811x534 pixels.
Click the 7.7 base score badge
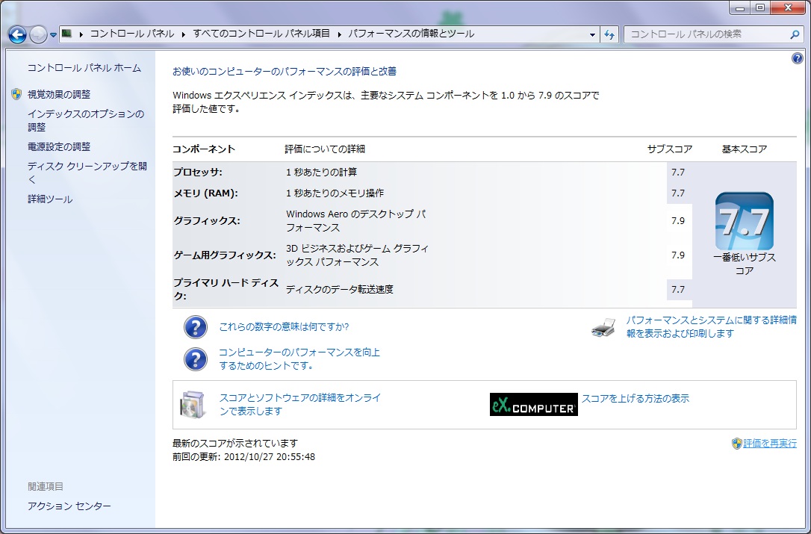pyautogui.click(x=744, y=221)
